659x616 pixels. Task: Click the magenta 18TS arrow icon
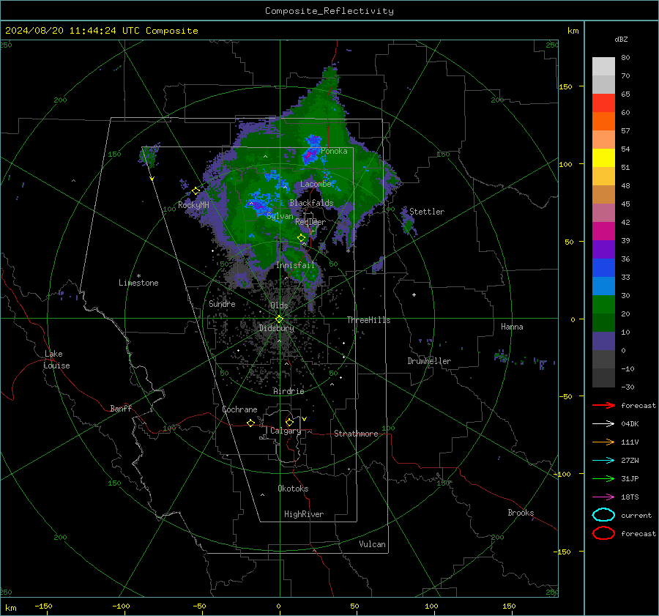[x=603, y=497]
